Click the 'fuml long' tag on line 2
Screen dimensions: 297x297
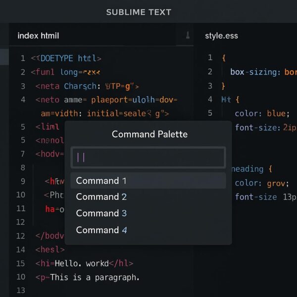(x=65, y=72)
